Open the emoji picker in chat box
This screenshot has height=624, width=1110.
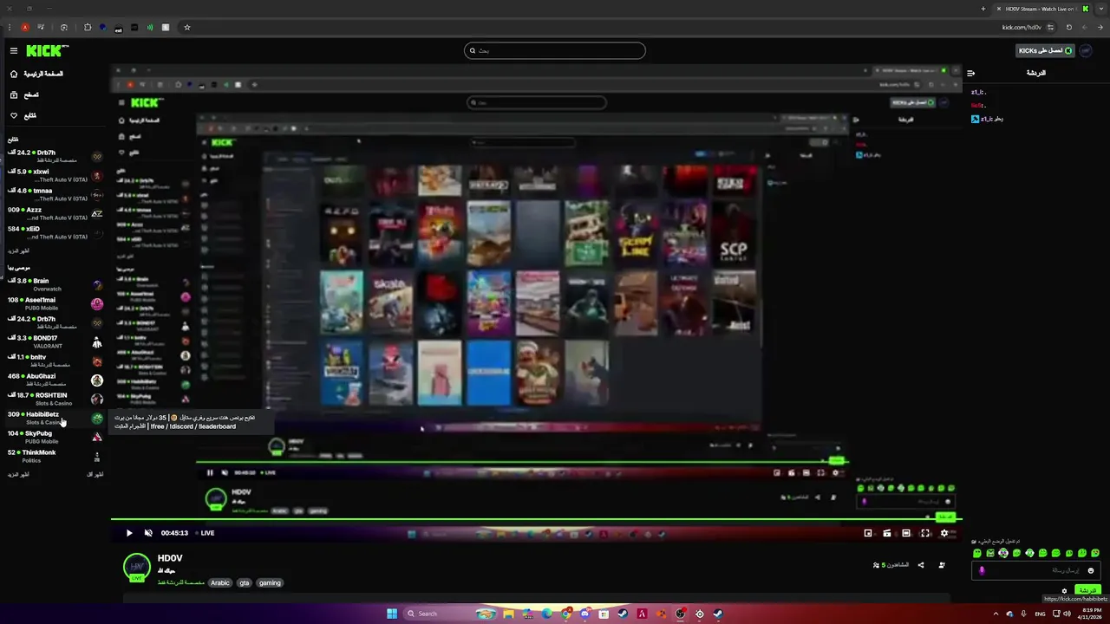[x=1091, y=570]
